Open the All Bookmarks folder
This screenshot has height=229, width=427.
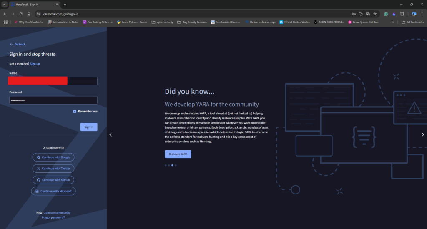tap(412, 22)
